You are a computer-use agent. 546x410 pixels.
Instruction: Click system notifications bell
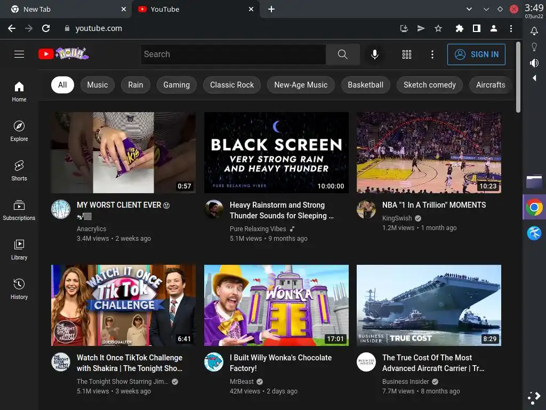click(534, 31)
